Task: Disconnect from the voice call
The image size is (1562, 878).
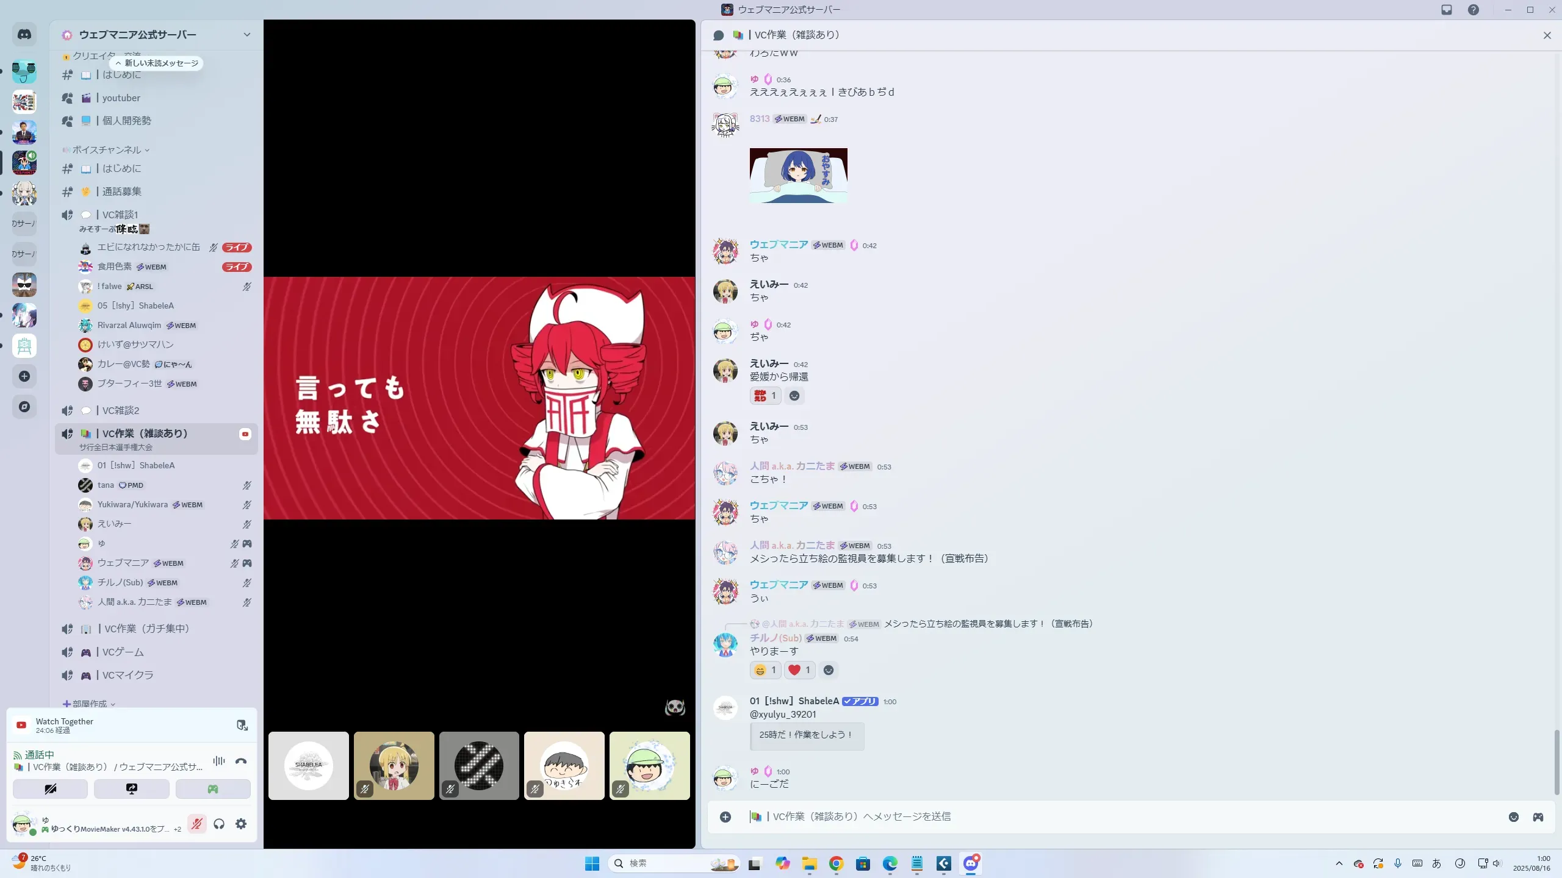Action: pos(241,761)
